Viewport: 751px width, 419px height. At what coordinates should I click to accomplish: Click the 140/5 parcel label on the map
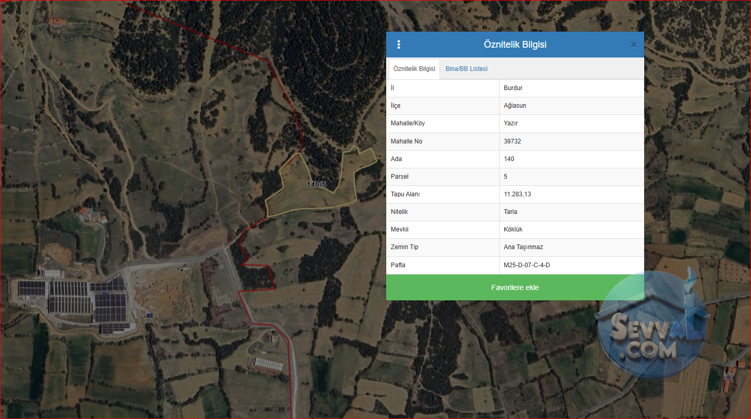pyautogui.click(x=316, y=184)
